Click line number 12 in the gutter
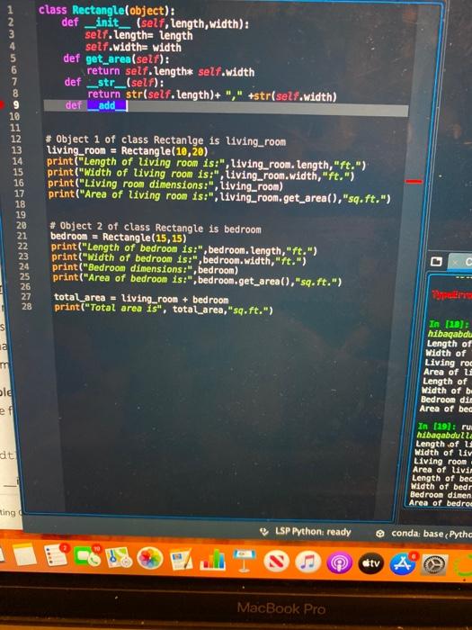 click(15, 139)
